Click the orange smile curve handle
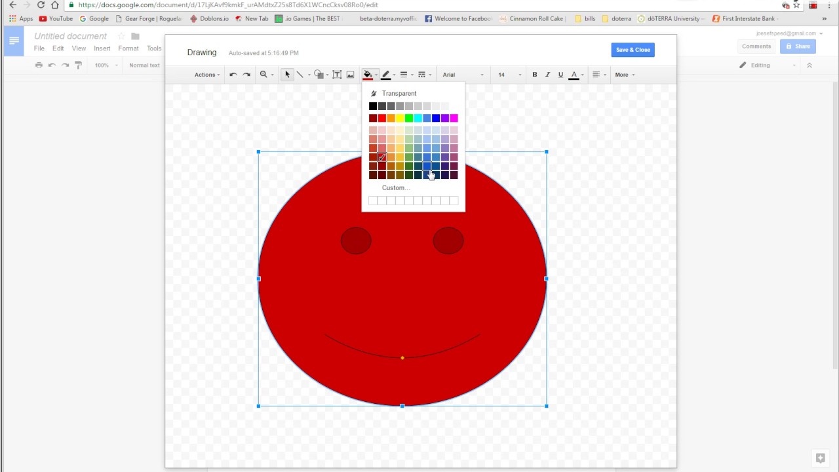 coord(402,358)
